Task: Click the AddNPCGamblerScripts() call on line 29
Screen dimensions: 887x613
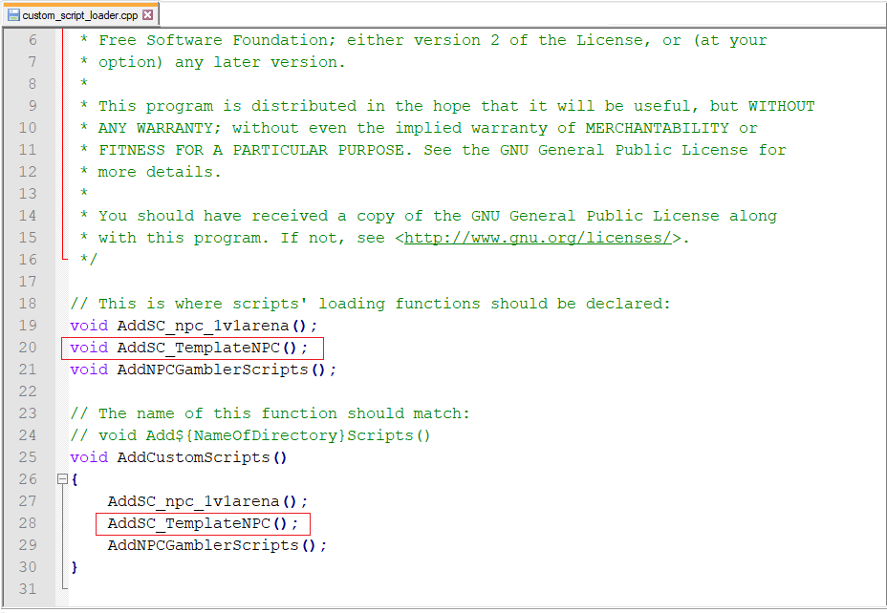Action: (x=217, y=545)
